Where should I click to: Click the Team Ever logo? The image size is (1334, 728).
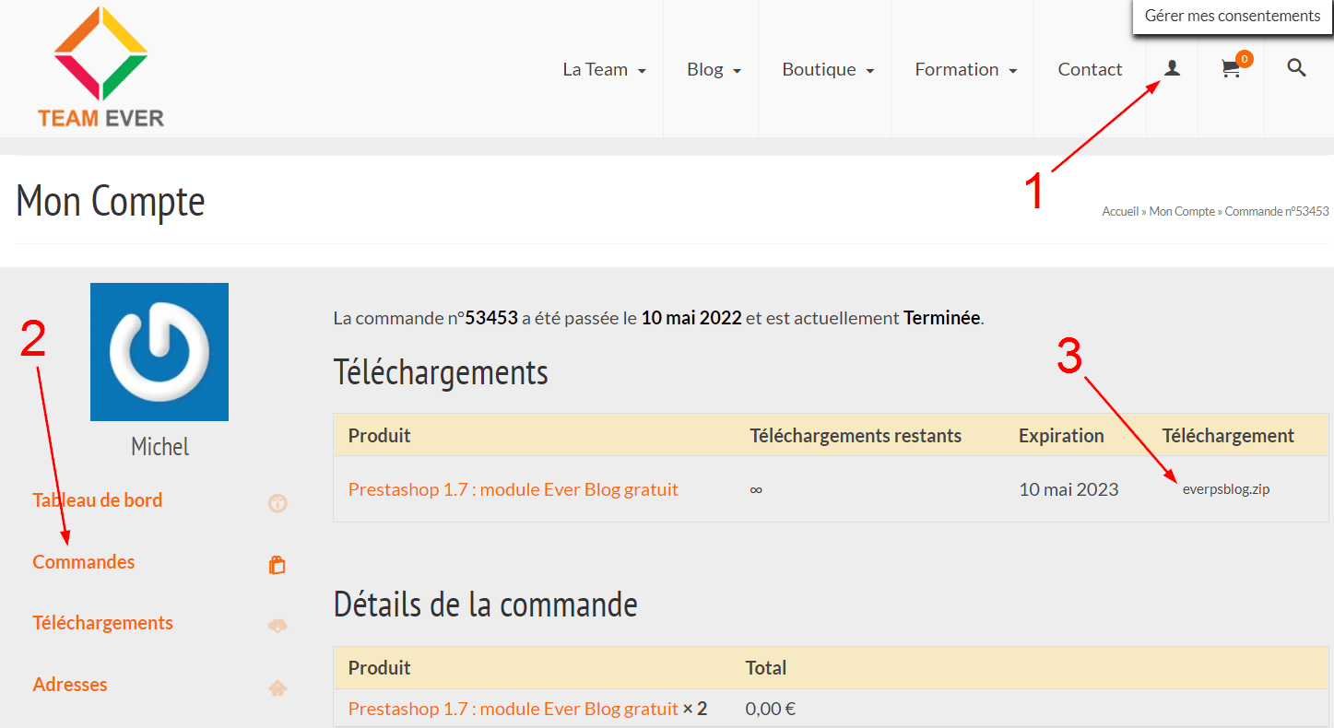click(x=100, y=67)
